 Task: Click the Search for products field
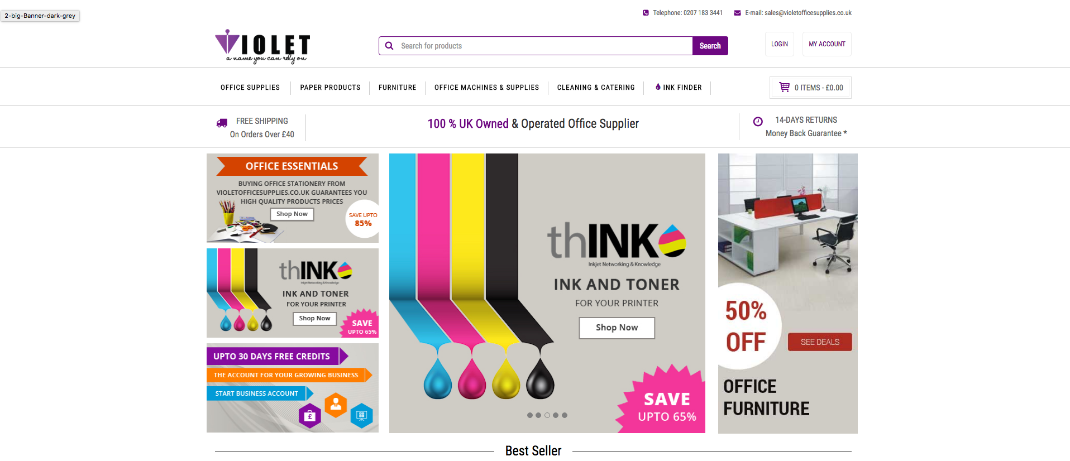[536, 46]
